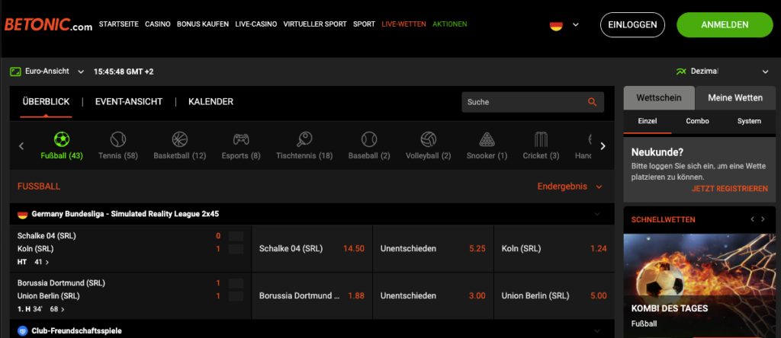781x338 pixels.
Task: Select the Volleyball sport icon
Action: tap(429, 139)
